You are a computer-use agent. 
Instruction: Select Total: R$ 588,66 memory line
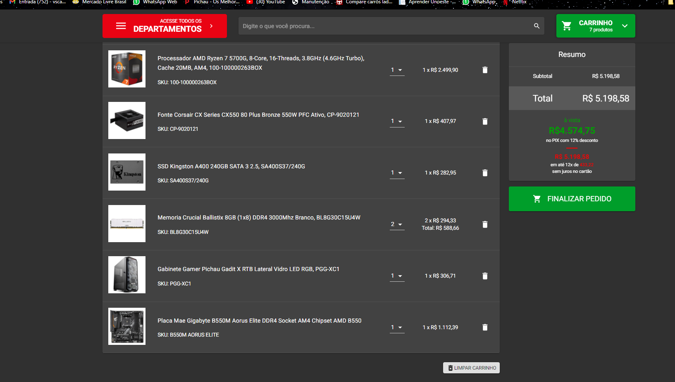pyautogui.click(x=440, y=228)
